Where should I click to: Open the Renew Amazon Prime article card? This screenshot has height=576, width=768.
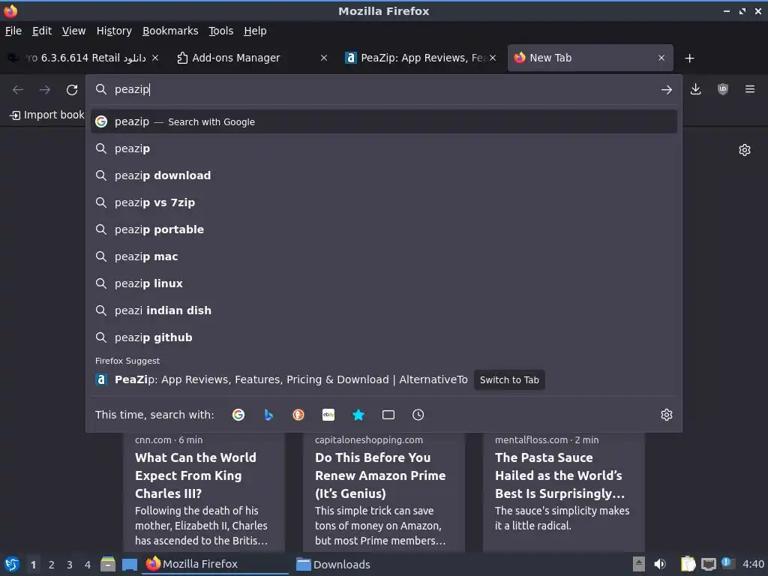tap(383, 492)
